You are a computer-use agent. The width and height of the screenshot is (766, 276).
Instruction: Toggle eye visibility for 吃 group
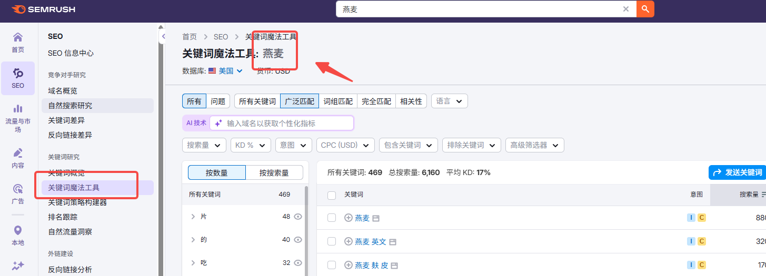click(298, 263)
